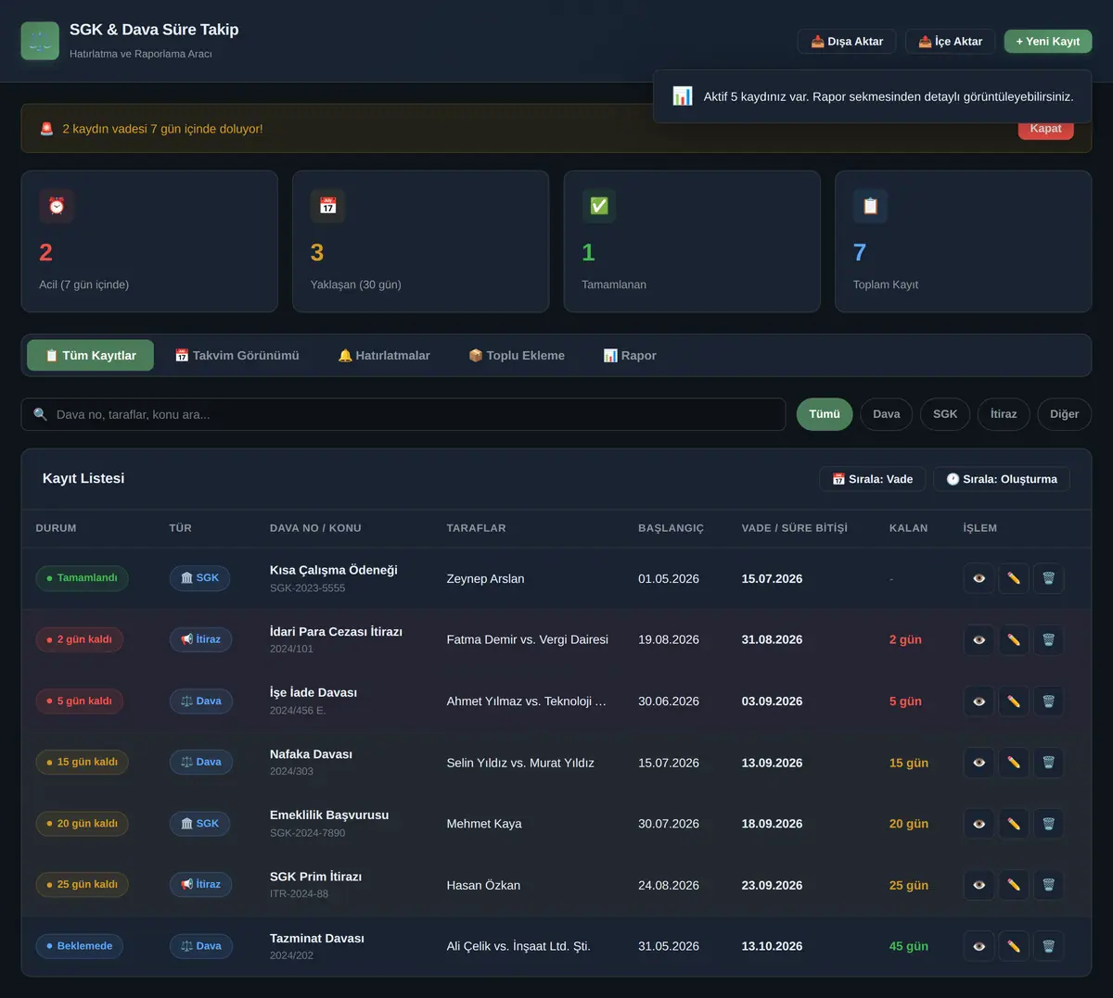Filter the list by SGK type
The height and width of the screenshot is (998, 1113).
pyautogui.click(x=945, y=414)
